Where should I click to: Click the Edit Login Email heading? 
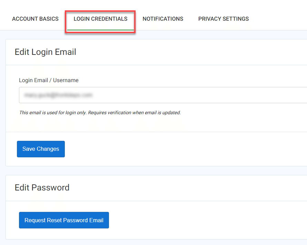[x=46, y=52]
